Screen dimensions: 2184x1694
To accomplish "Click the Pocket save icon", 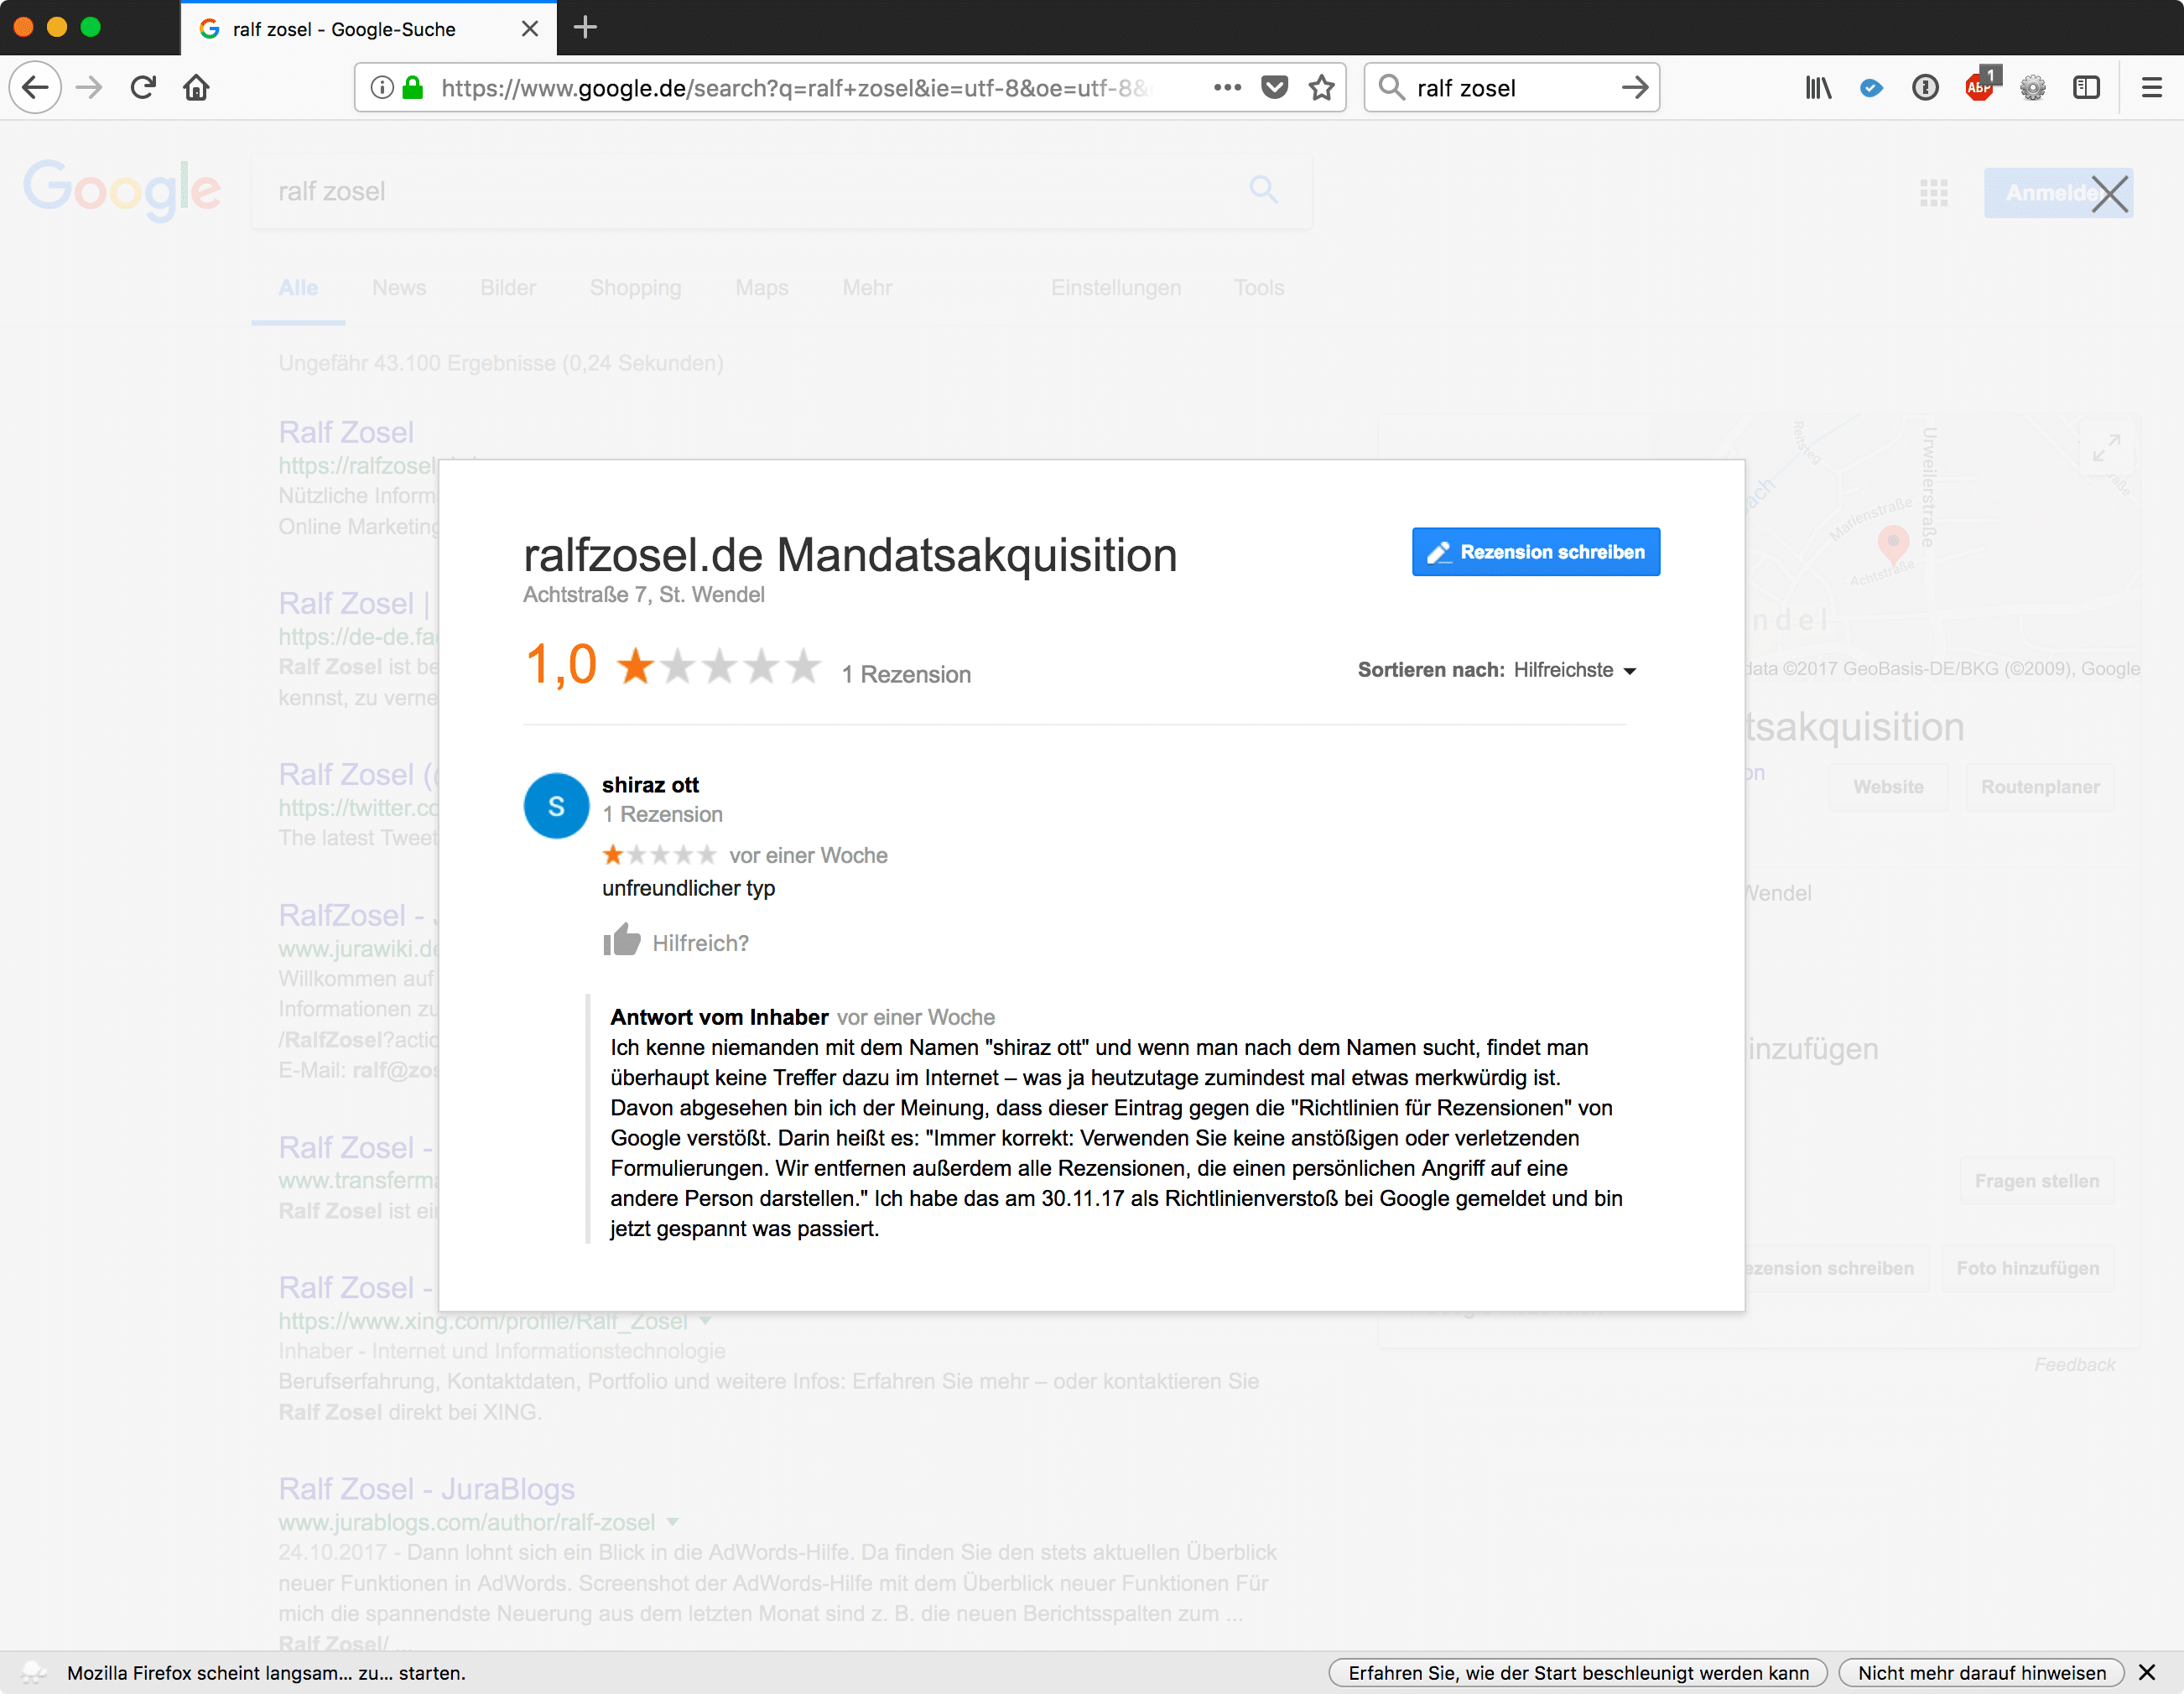I will pyautogui.click(x=1274, y=88).
